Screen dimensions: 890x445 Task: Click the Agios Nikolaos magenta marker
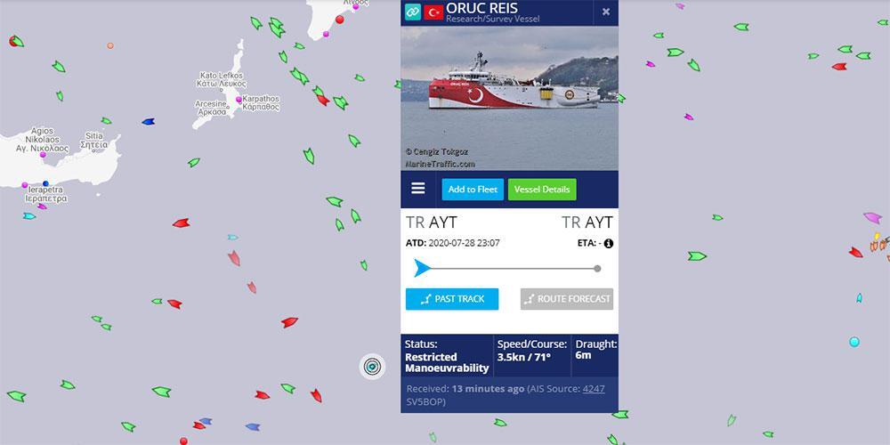pyautogui.click(x=43, y=154)
